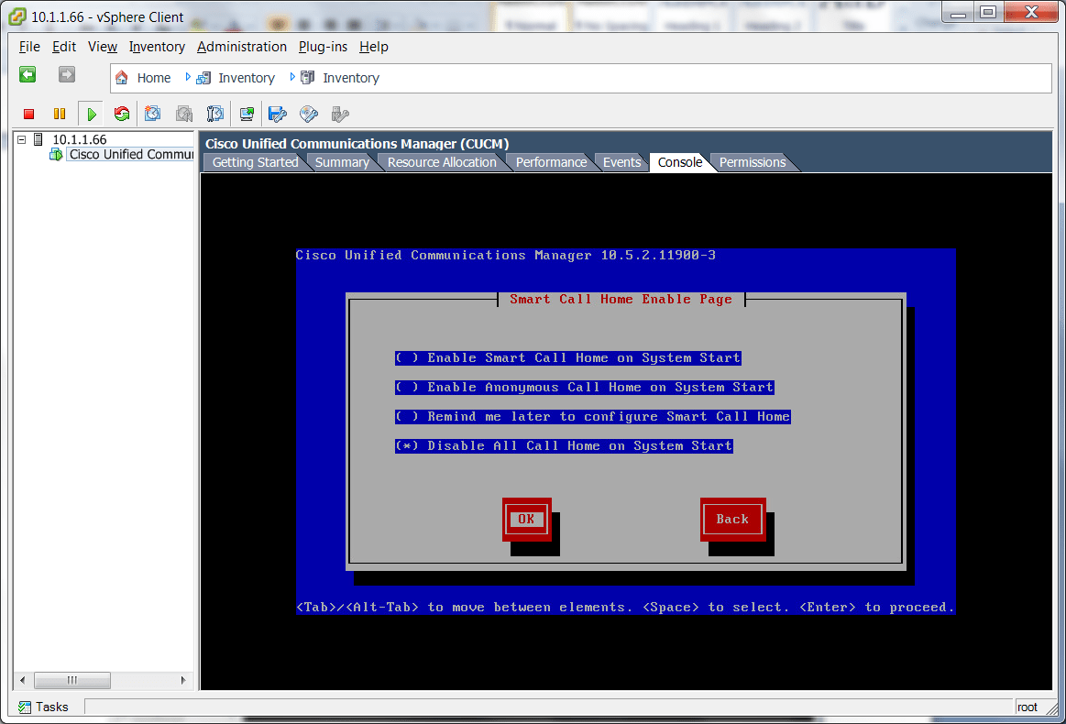Open the Edit menu
1066x724 pixels.
64,47
